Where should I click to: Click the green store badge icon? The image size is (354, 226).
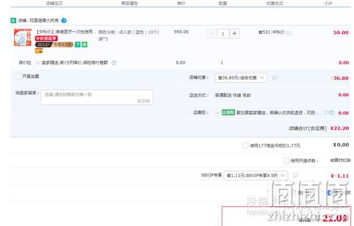point(13,20)
